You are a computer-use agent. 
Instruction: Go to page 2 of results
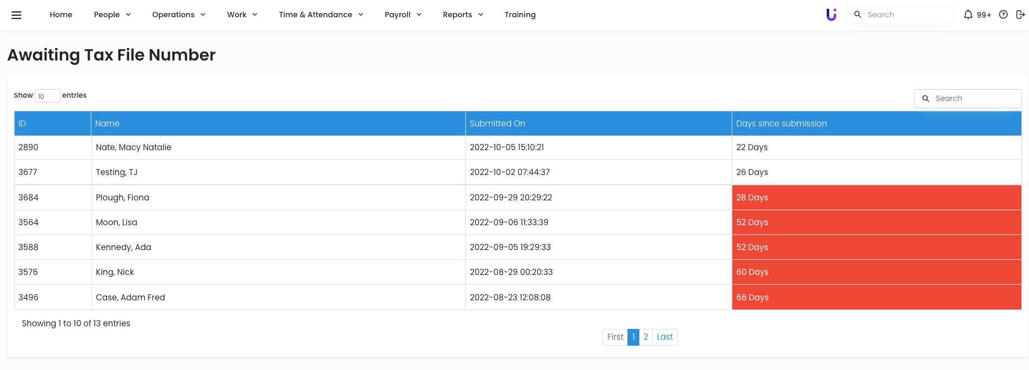point(646,337)
